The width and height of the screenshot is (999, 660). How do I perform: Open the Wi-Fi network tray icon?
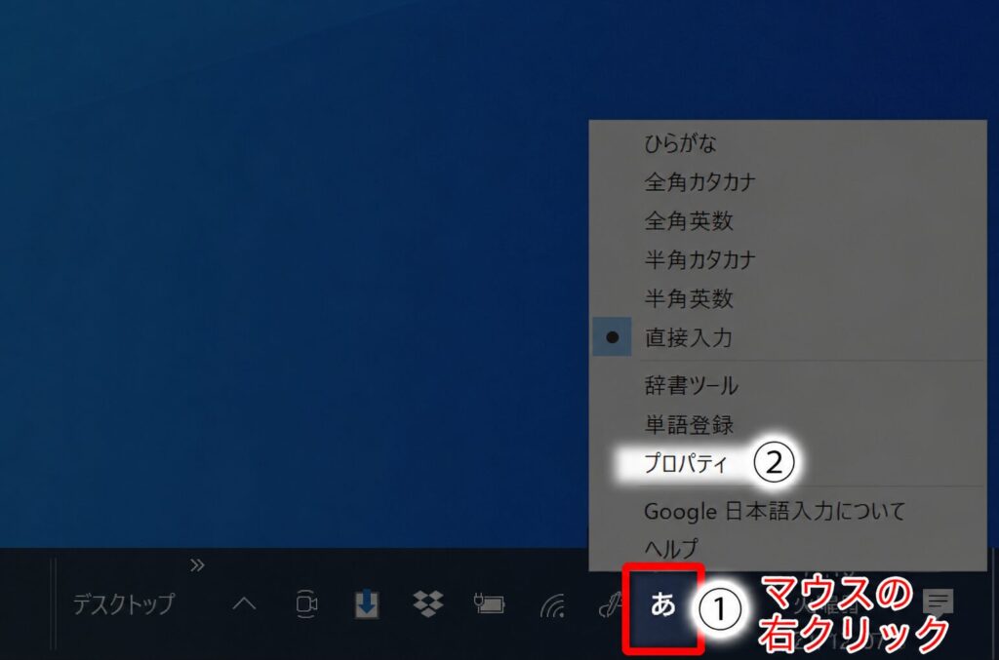pyautogui.click(x=552, y=605)
